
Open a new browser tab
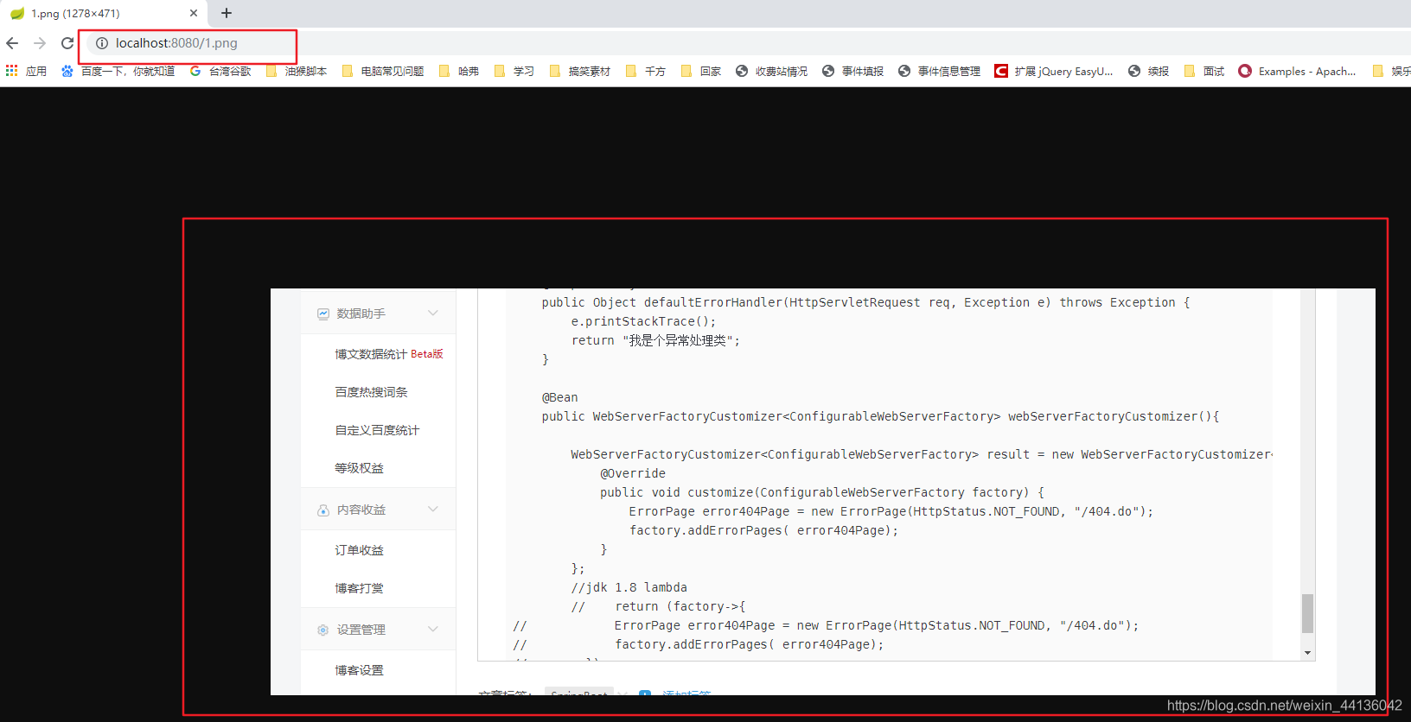coord(227,13)
